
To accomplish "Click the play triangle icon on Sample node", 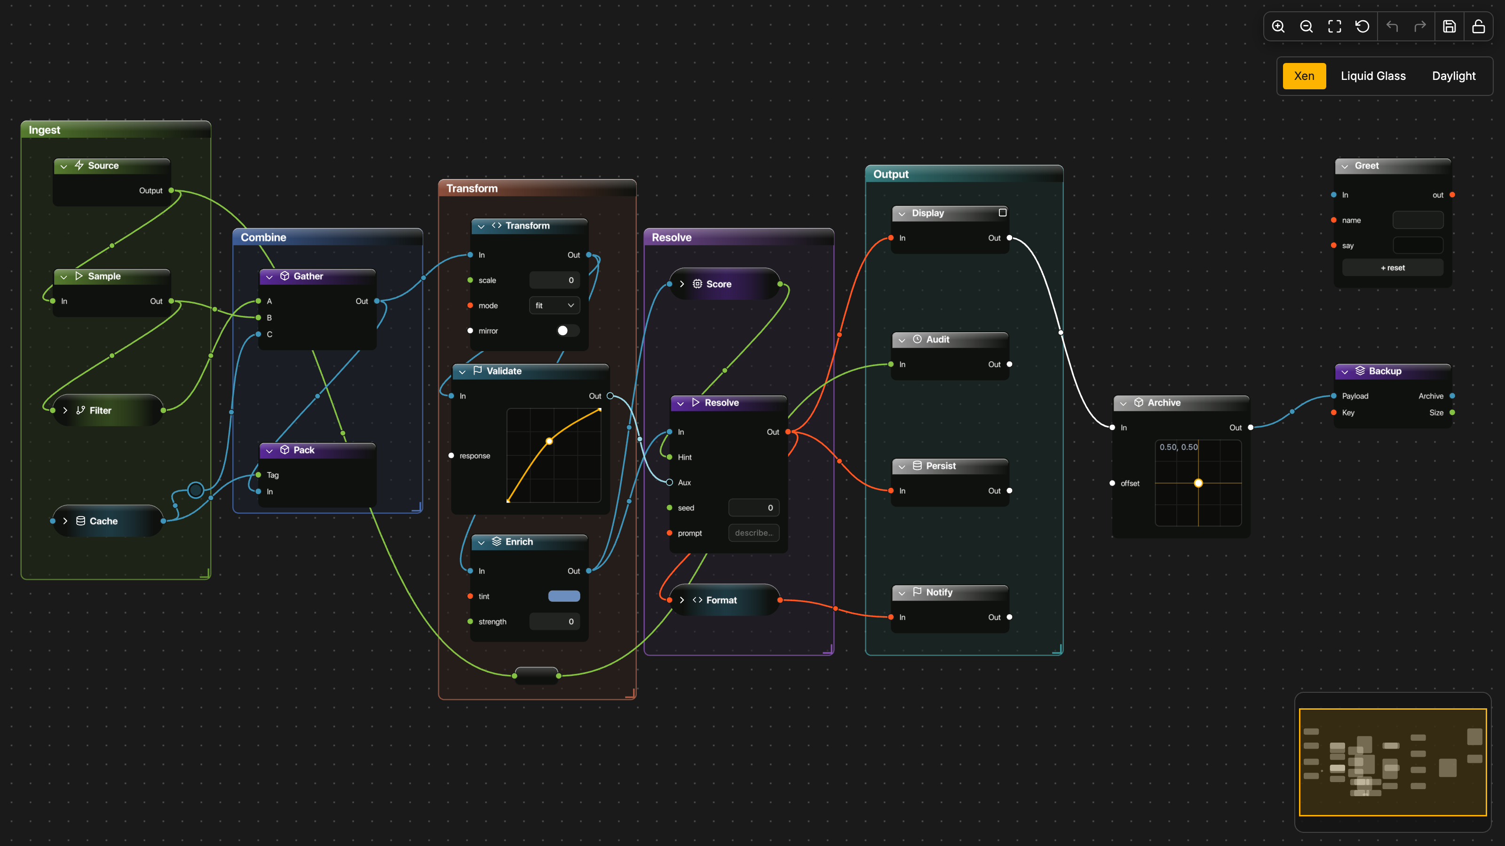I will (79, 275).
